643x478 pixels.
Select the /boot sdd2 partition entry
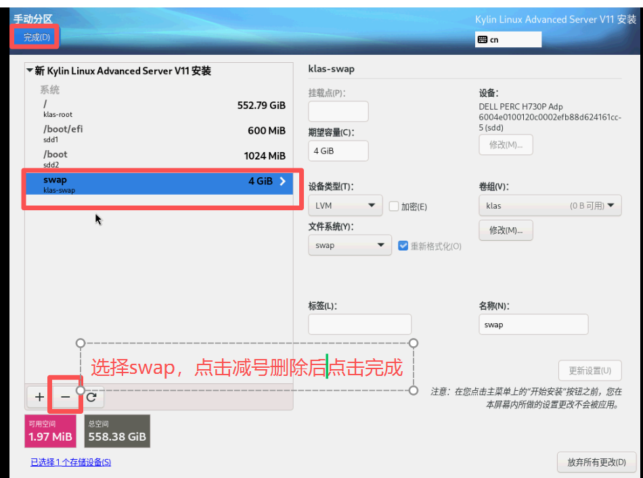[162, 158]
